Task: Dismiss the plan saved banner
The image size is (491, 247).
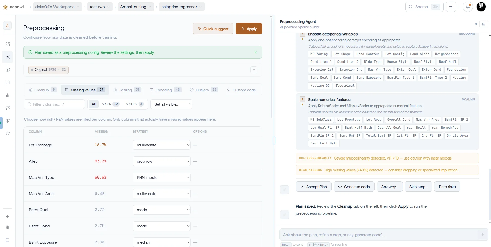Action: coord(256,52)
